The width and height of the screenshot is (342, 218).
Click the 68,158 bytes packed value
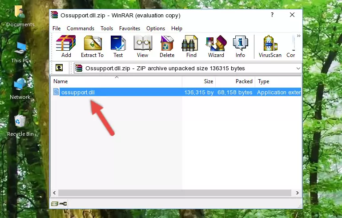235,92
